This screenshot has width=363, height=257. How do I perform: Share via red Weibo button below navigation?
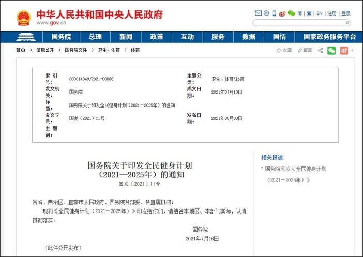tap(343, 50)
